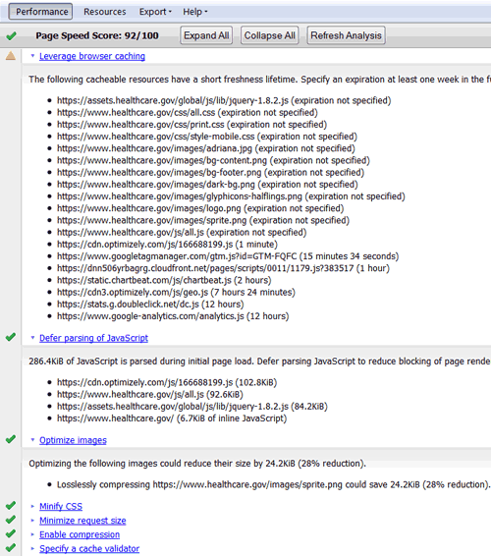Click the css/style-mobile.css caching entry

click(x=207, y=137)
